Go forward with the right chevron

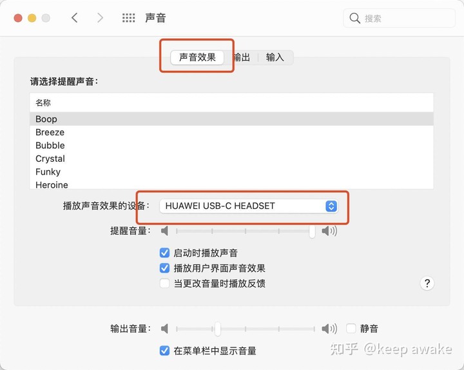tap(101, 18)
